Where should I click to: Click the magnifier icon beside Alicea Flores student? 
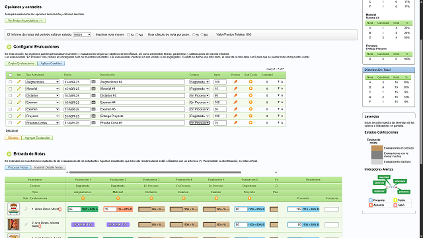pyautogui.click(x=26, y=209)
